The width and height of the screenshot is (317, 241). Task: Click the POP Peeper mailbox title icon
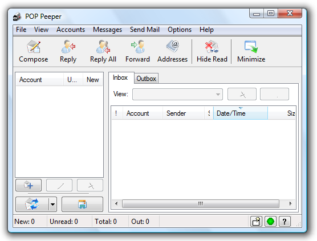pyautogui.click(x=17, y=17)
